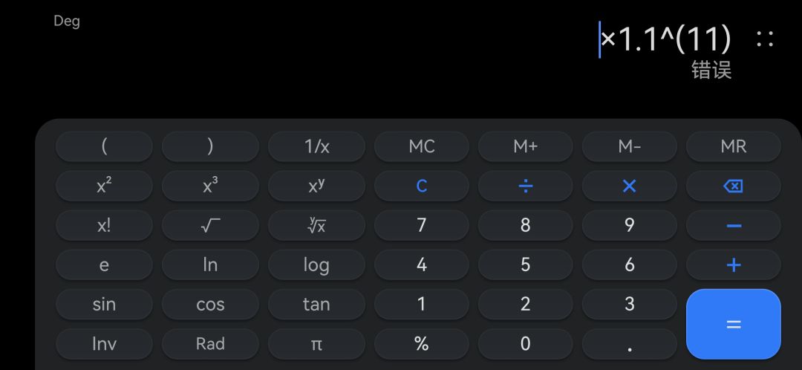Screen dimensions: 802x370
Task: Clear the expression with C key
Action: (422, 186)
